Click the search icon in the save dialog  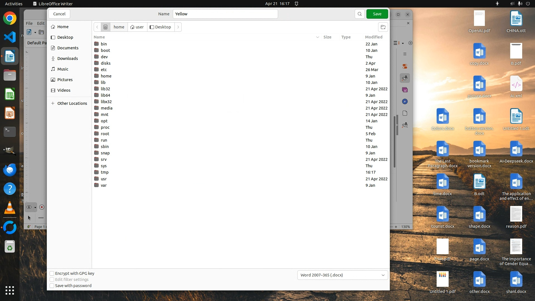click(359, 14)
